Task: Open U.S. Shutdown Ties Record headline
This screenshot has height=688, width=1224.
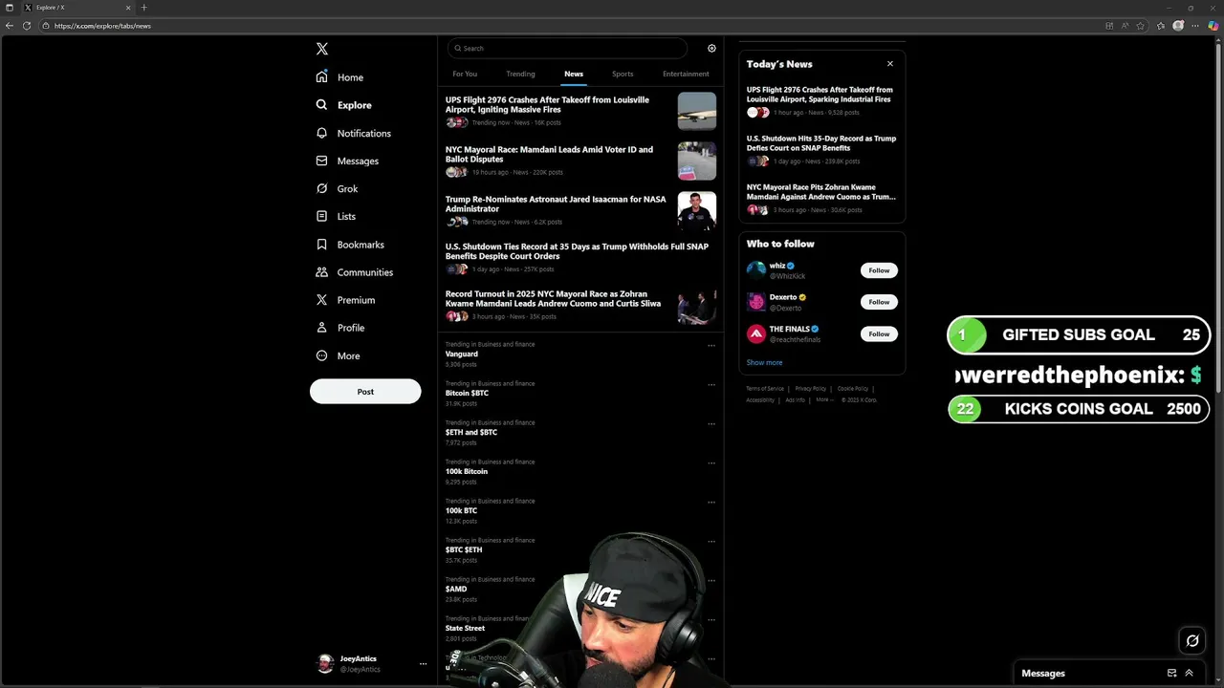Action: tap(577, 251)
